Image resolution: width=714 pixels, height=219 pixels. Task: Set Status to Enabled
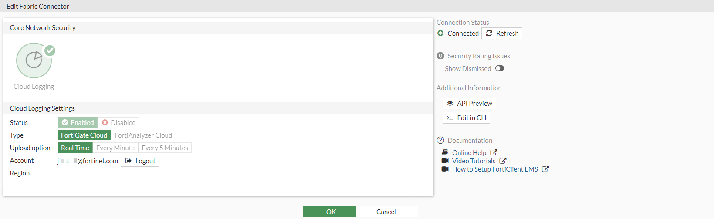tap(78, 123)
